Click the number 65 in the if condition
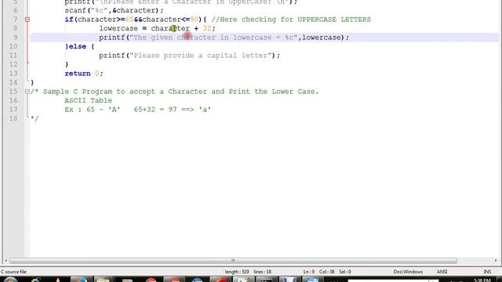Viewport: 502px width, 282px height. [x=129, y=20]
